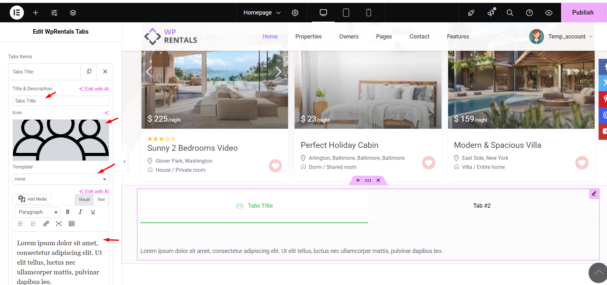Open the Contact menu item
Image resolution: width=607 pixels, height=285 pixels.
coord(419,37)
